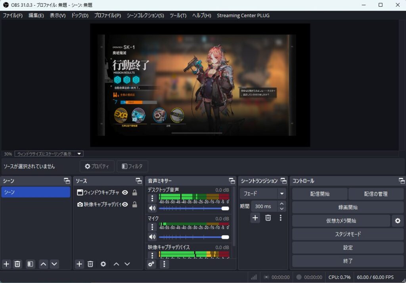Remove selected source with trash icon
This screenshot has width=406, height=283.
[90, 264]
